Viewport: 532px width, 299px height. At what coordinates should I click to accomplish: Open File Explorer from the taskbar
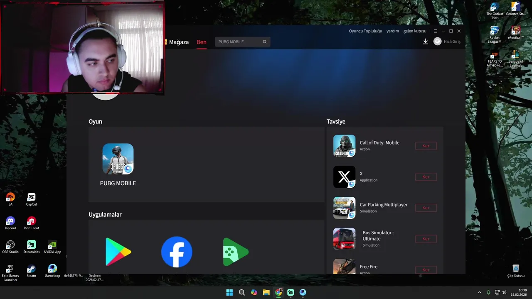coord(266,292)
